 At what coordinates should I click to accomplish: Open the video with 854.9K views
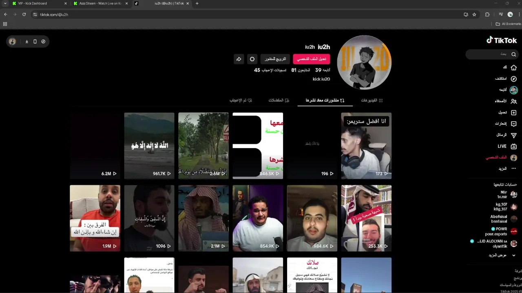(258, 218)
